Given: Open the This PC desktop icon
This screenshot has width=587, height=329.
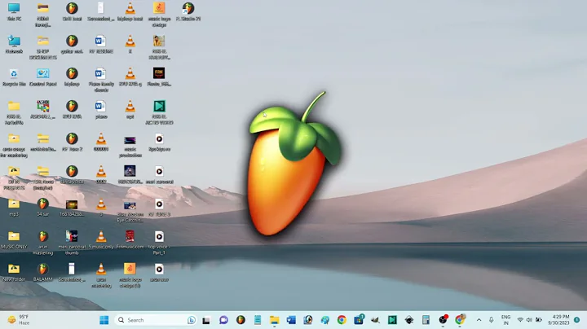Looking at the screenshot, I should (14, 11).
